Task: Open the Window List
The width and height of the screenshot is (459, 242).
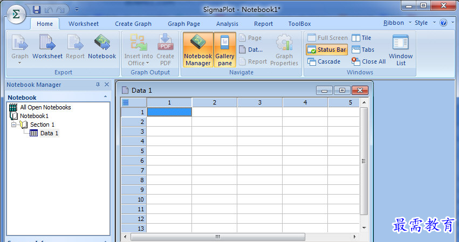Action: point(400,50)
